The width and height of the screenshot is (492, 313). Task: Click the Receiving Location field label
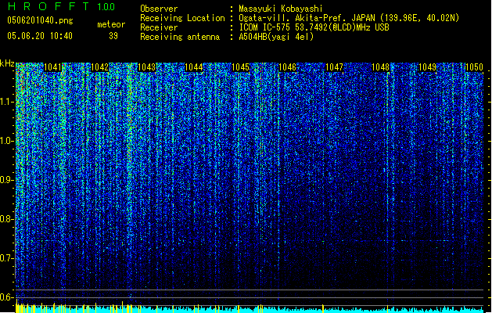[x=182, y=18]
